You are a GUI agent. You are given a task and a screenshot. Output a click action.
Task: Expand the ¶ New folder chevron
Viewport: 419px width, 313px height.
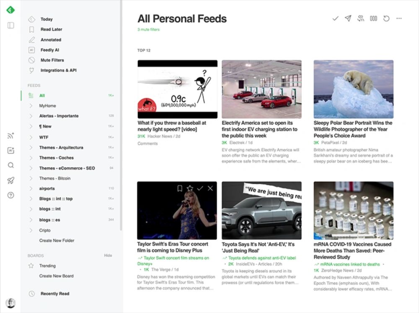coord(31,126)
